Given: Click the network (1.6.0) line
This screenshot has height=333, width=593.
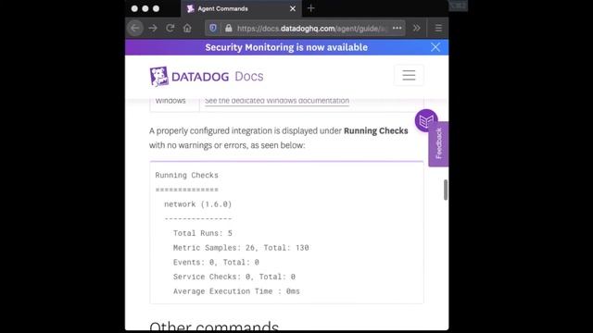Looking at the screenshot, I should pyautogui.click(x=197, y=204).
